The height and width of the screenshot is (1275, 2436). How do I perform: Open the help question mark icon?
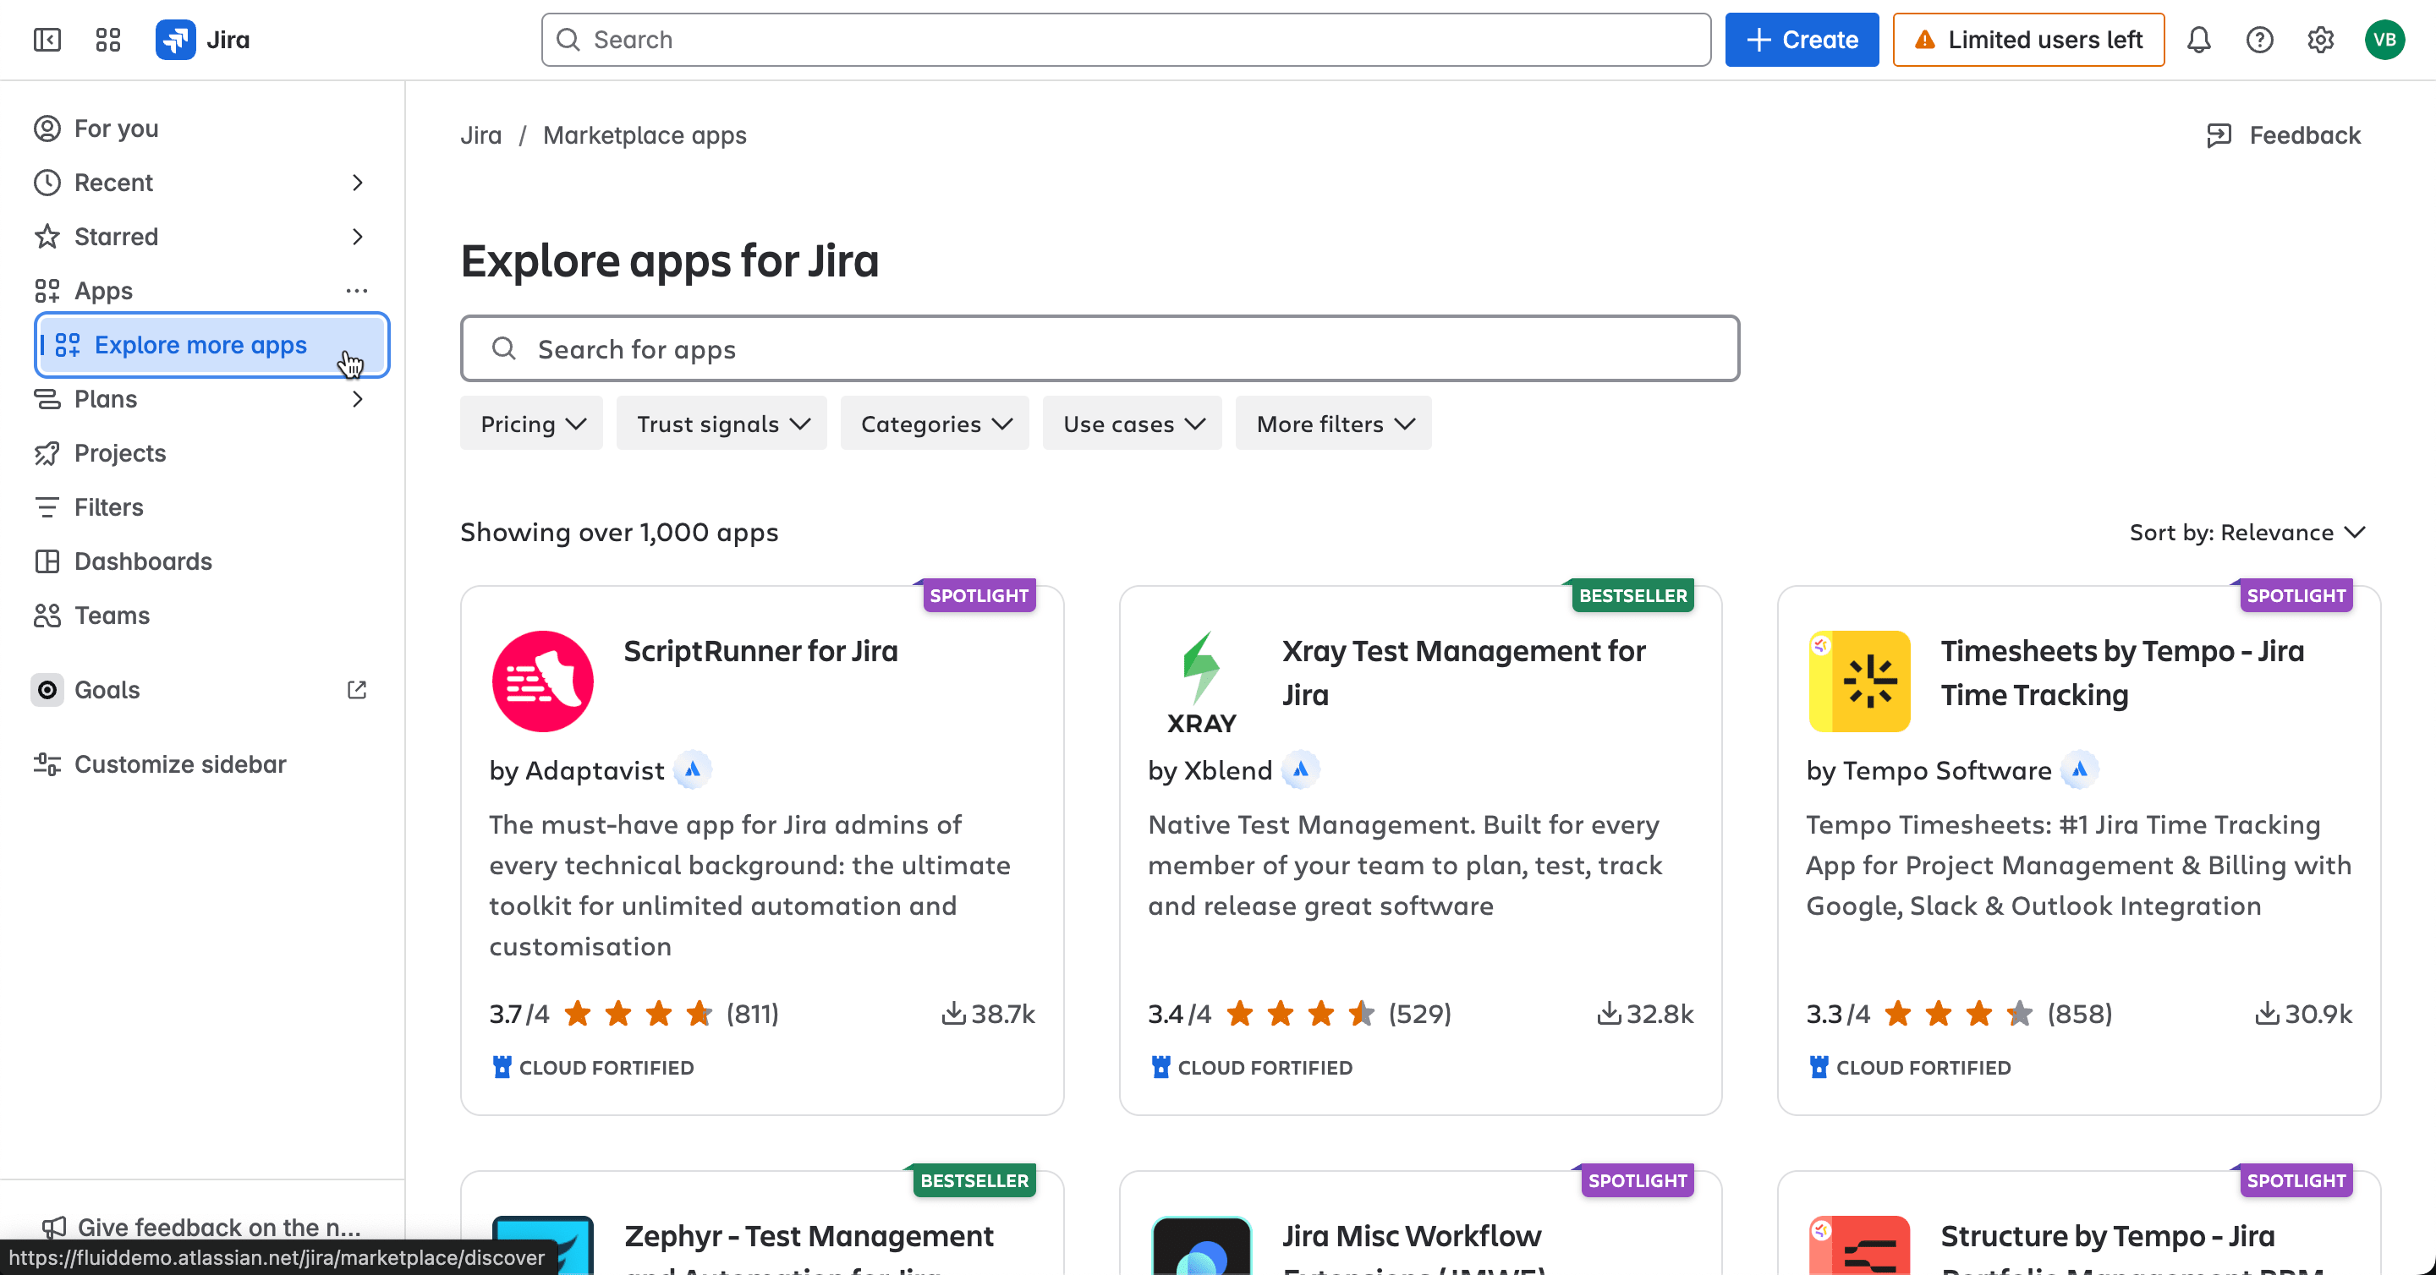pos(2259,40)
